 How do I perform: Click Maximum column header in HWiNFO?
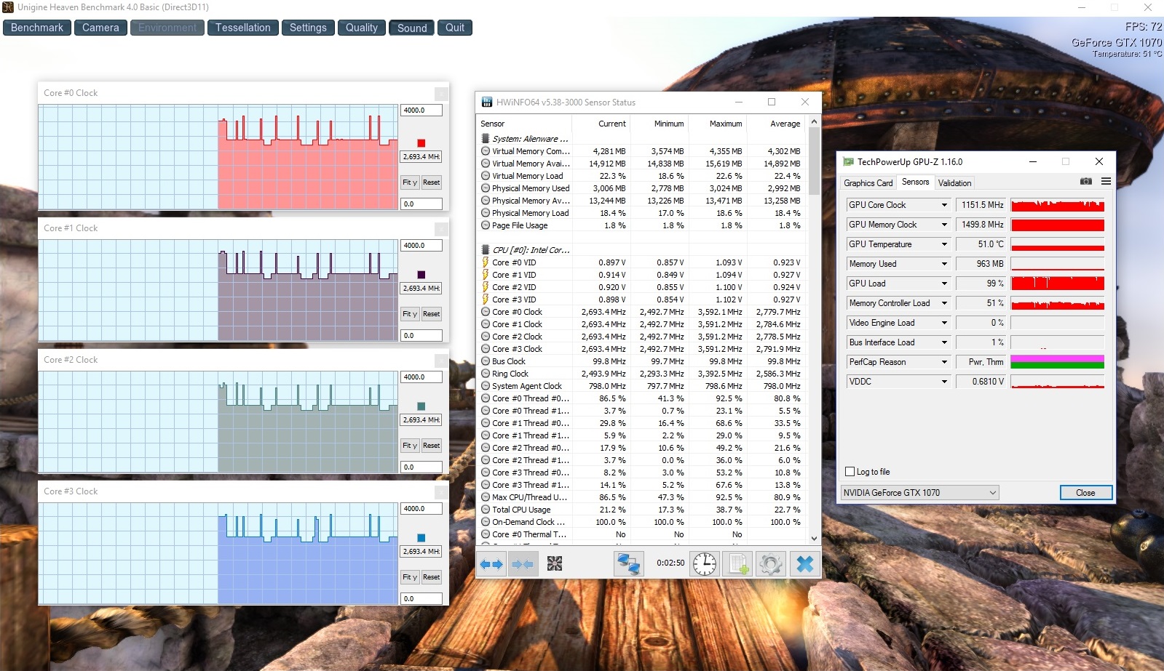coord(725,124)
